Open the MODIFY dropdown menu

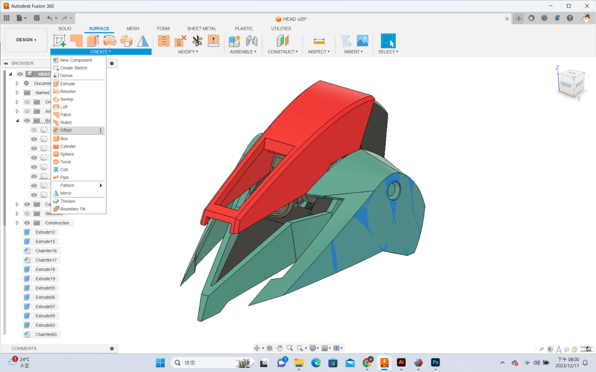[x=188, y=52]
